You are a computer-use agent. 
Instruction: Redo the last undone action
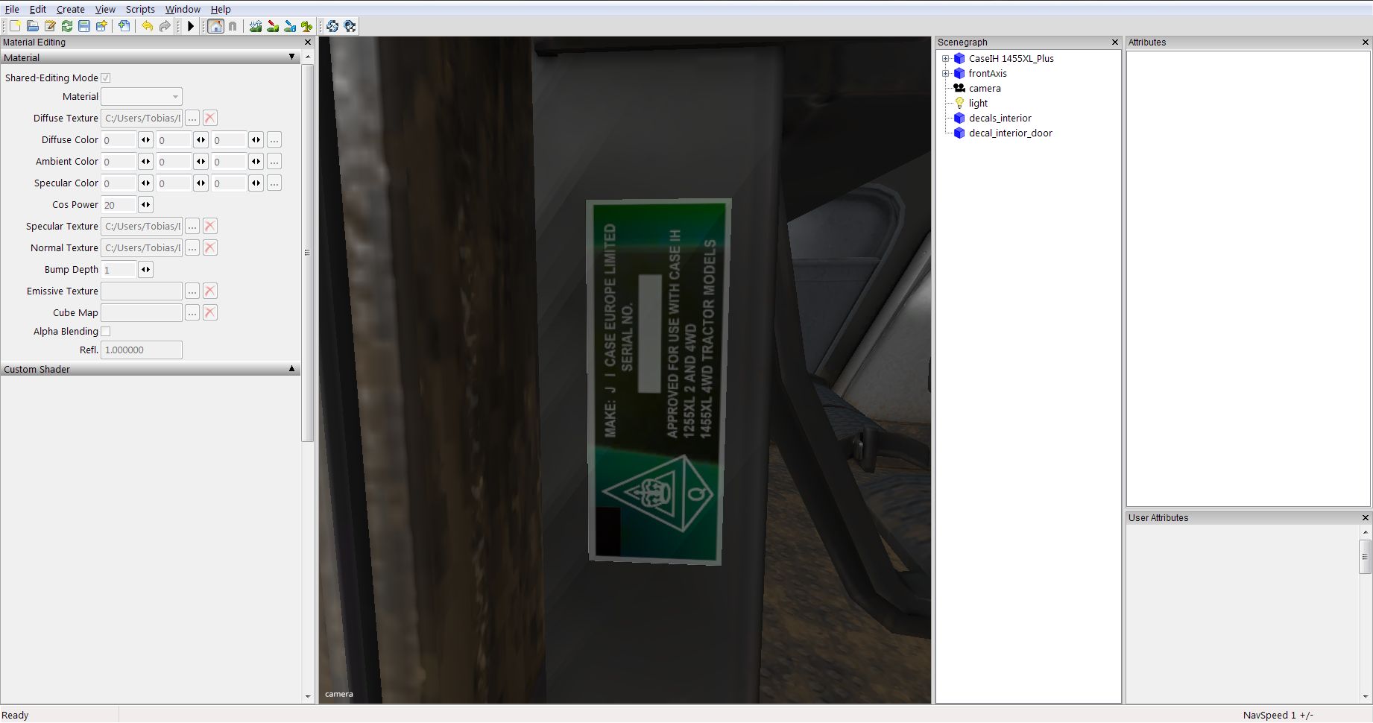165,26
